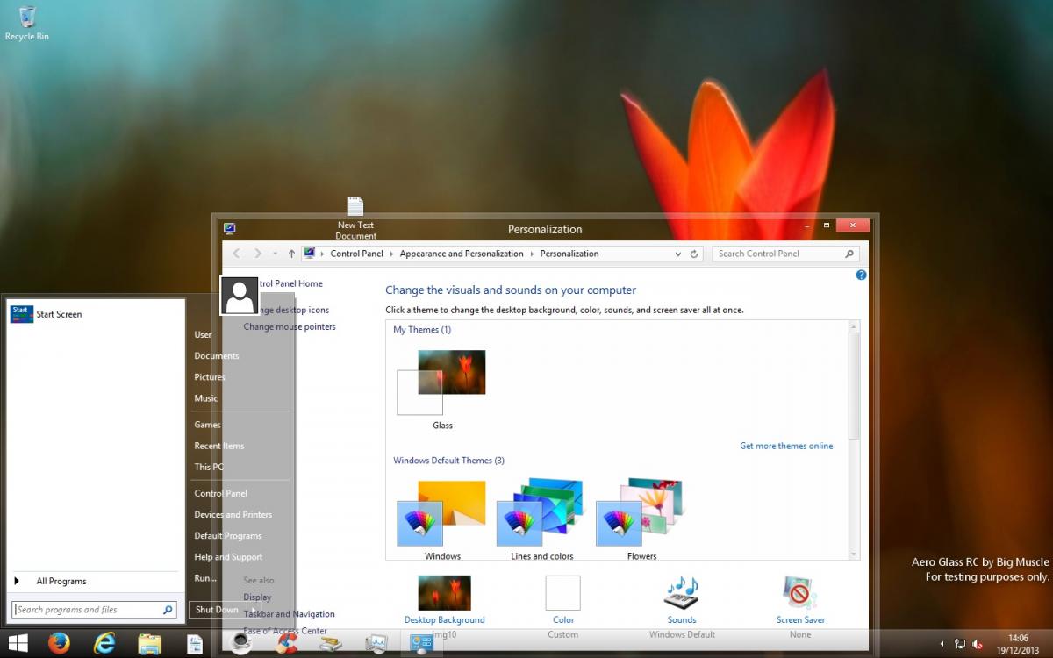Open This PC from Start menu
1053x658 pixels.
pyautogui.click(x=209, y=467)
